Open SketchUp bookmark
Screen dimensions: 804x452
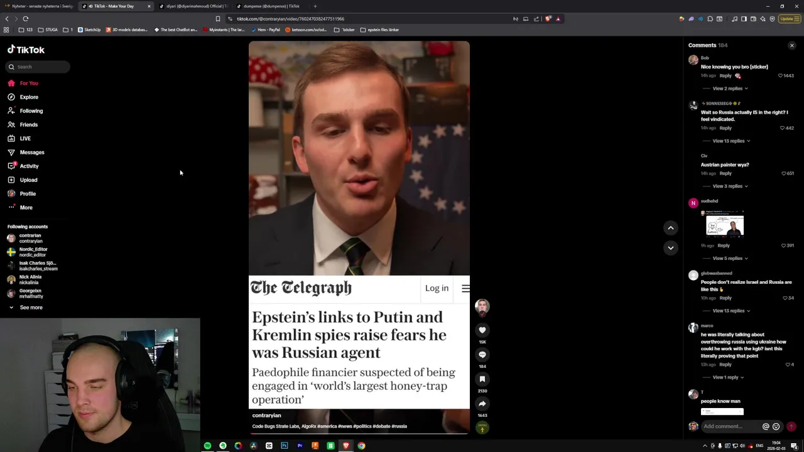coord(89,30)
